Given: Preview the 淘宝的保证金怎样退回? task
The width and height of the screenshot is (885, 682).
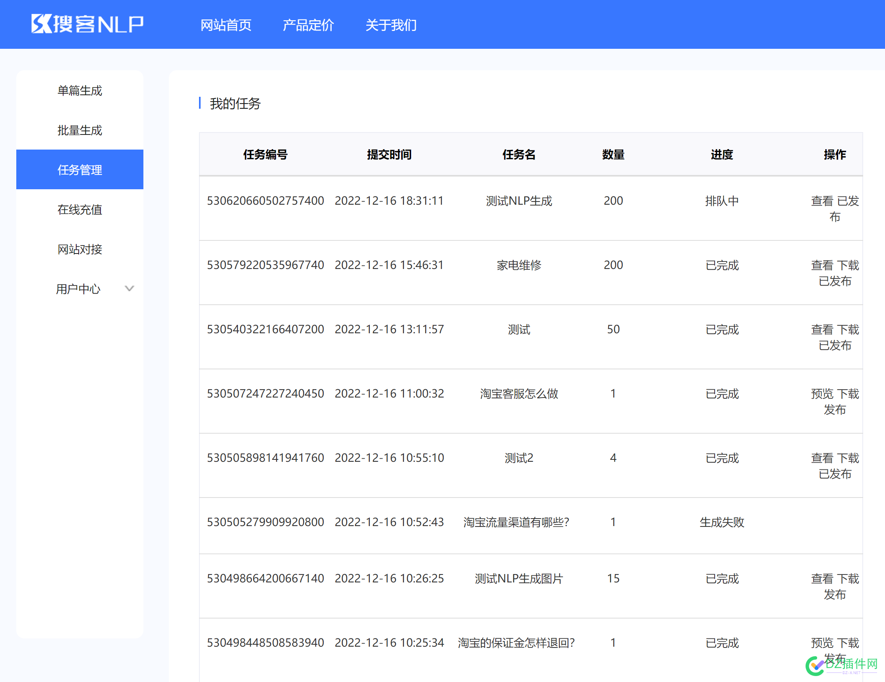Looking at the screenshot, I should tap(822, 643).
